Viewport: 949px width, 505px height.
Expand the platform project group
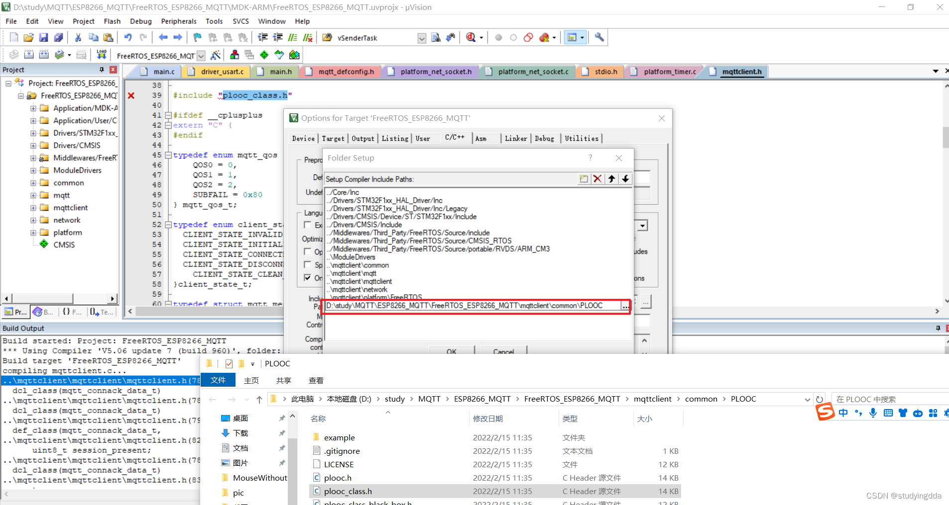point(33,233)
